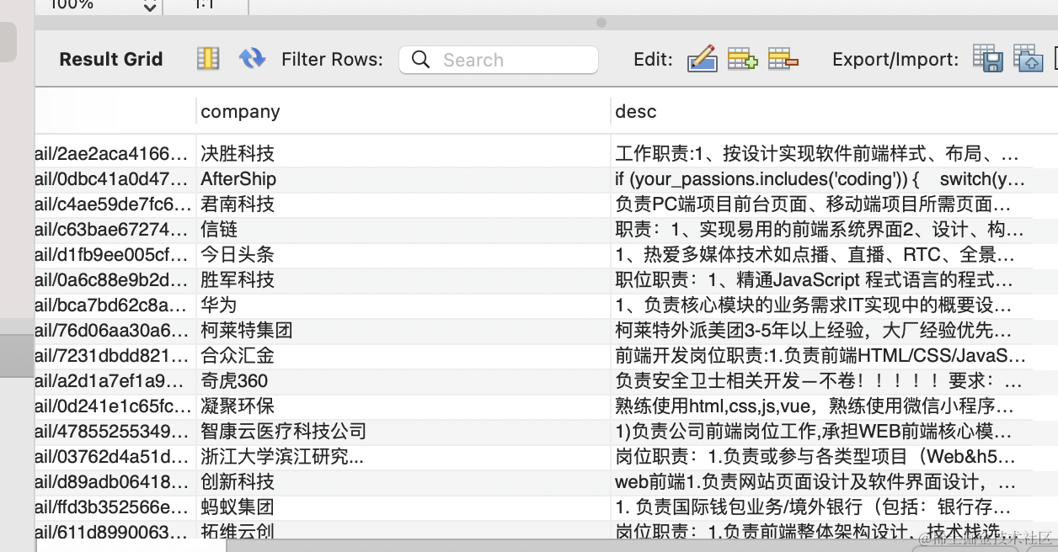Image resolution: width=1058 pixels, height=552 pixels.
Task: Delete the selected rows icon
Action: point(783,59)
